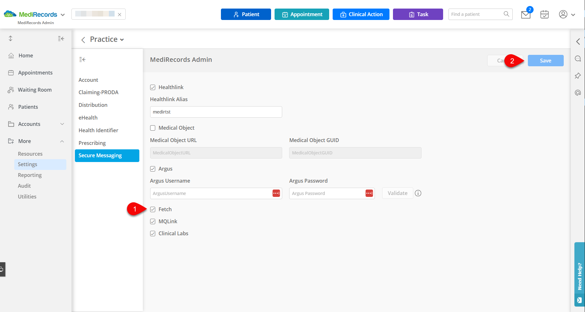Toggle the MQLink checkbox

[153, 221]
